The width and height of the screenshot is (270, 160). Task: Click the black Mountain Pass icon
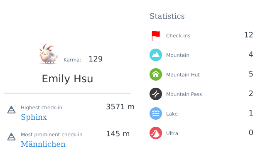pyautogui.click(x=156, y=94)
